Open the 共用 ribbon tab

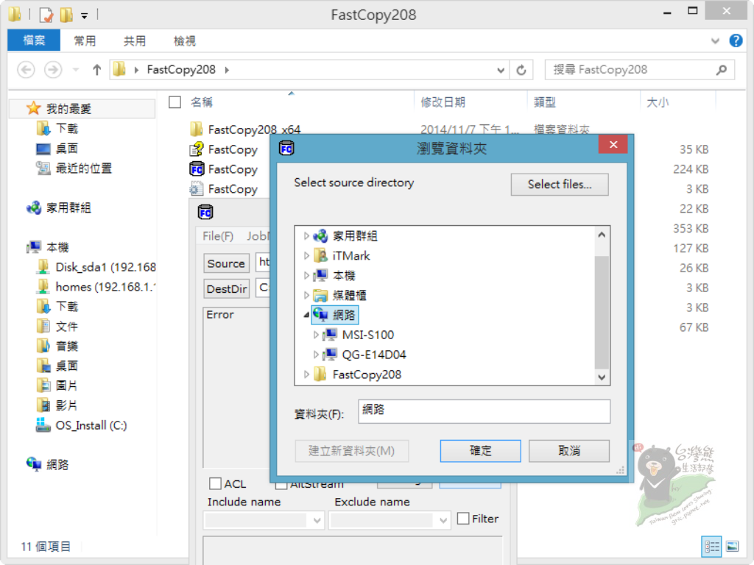click(135, 41)
